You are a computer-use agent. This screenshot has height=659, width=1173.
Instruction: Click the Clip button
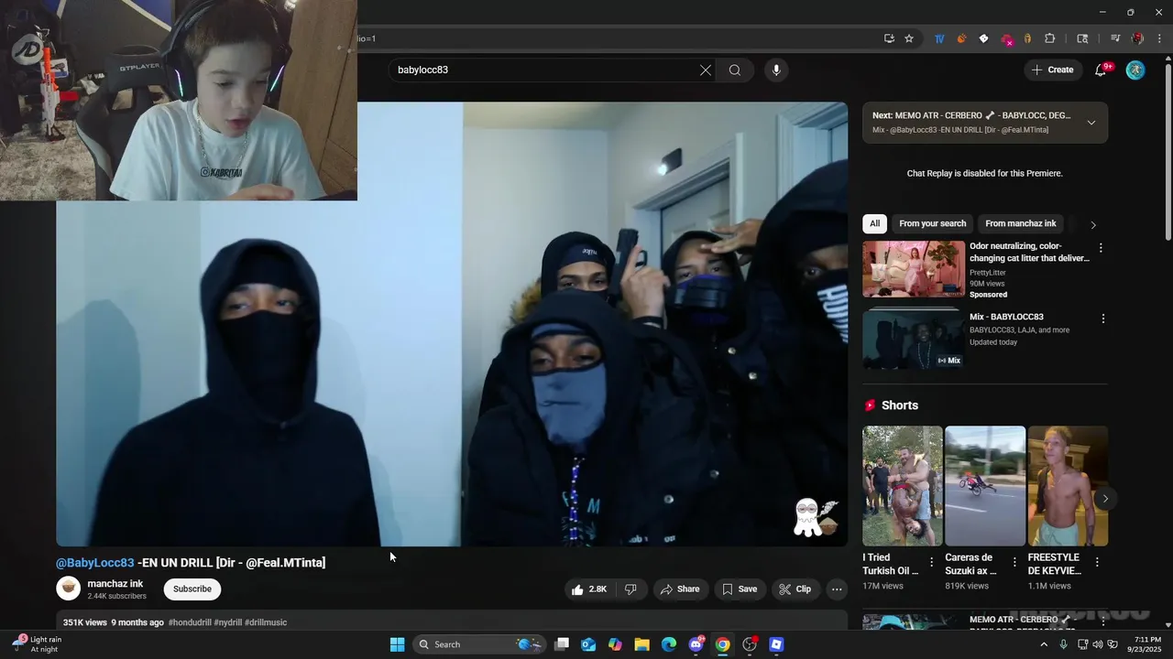[x=795, y=589]
